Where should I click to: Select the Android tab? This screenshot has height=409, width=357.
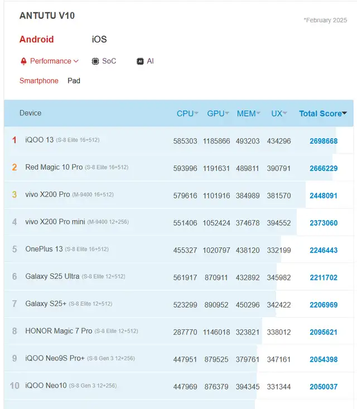tap(37, 40)
